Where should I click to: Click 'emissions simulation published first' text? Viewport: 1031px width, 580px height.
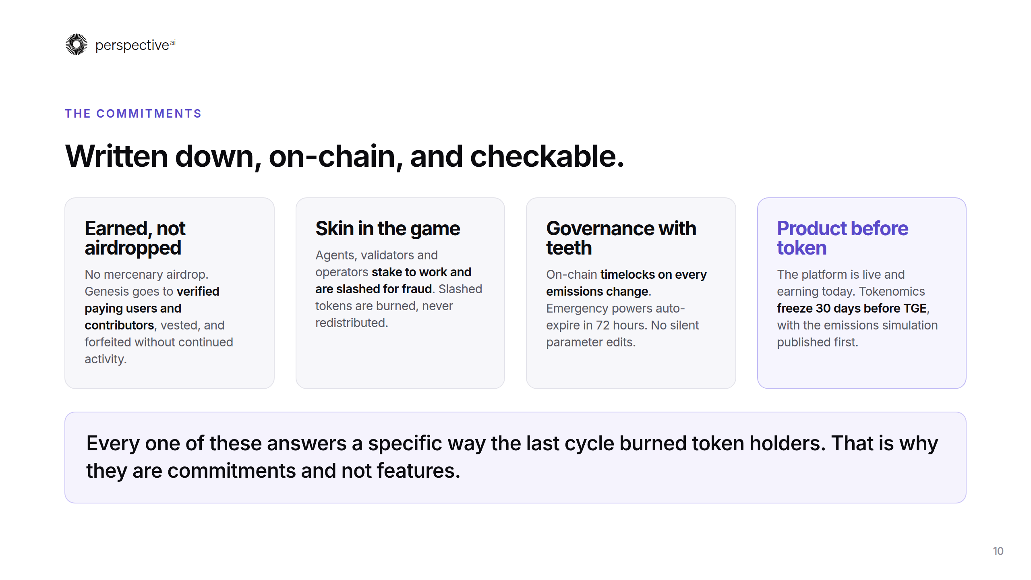click(x=857, y=333)
